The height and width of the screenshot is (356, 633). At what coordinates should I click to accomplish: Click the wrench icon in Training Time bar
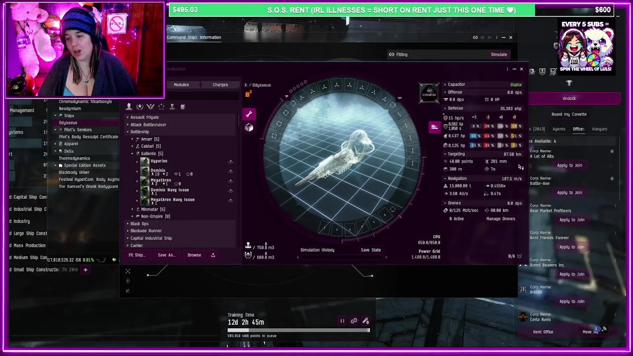(365, 321)
